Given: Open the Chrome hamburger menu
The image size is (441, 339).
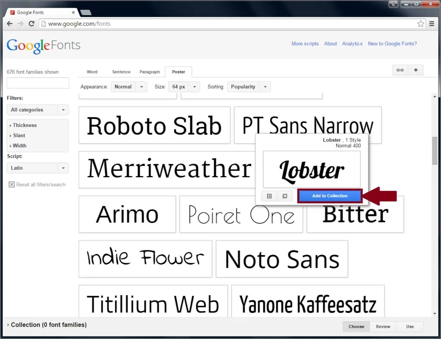Looking at the screenshot, I should tap(432, 24).
